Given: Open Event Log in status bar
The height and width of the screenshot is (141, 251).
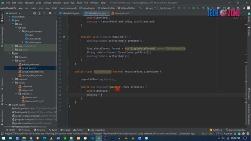Looking at the screenshot, I should click(216, 130).
